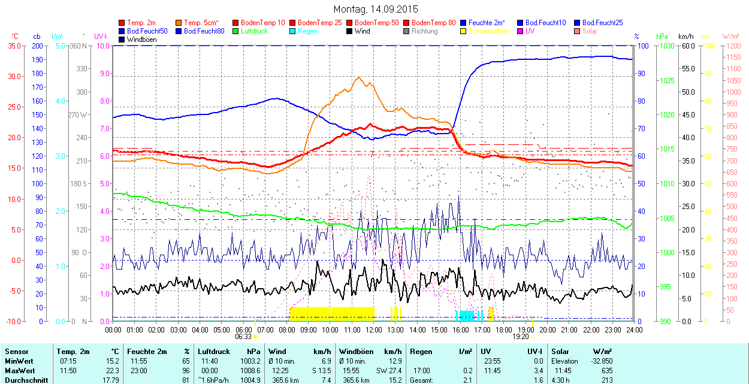Screen dimensions: 749x384
Task: Click the maximum temperature value 22.3
Action: 113,371
